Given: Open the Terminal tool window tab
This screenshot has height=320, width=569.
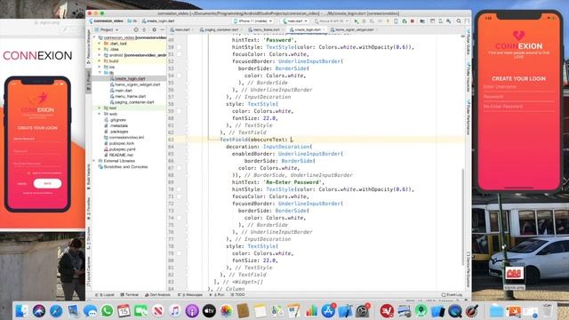Looking at the screenshot, I should point(130,295).
